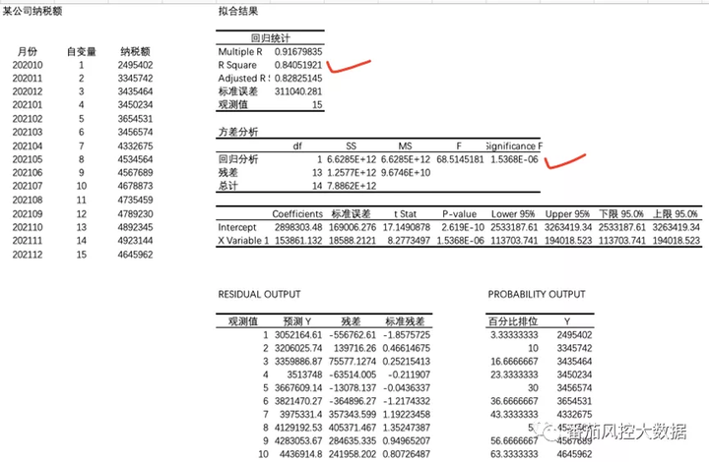709x462 pixels.
Task: Click the 纳税额 column header
Action: click(135, 49)
